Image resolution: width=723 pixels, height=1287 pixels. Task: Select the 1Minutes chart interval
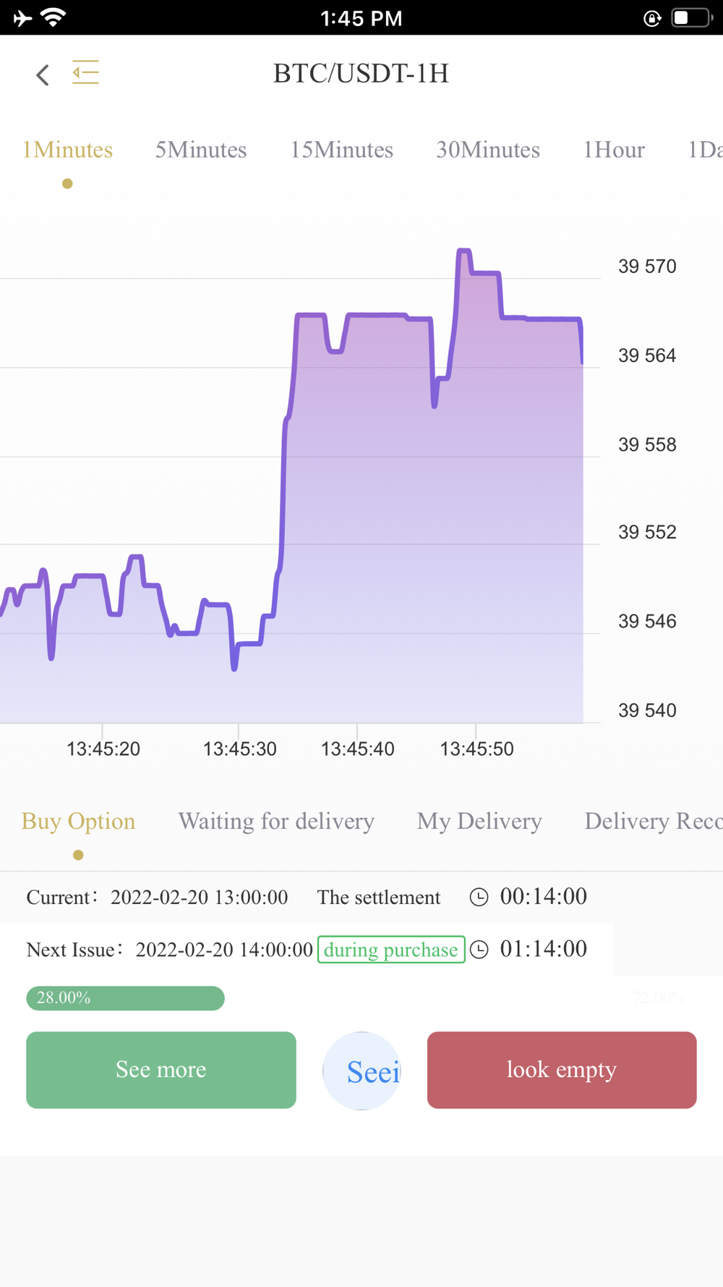[x=67, y=150]
